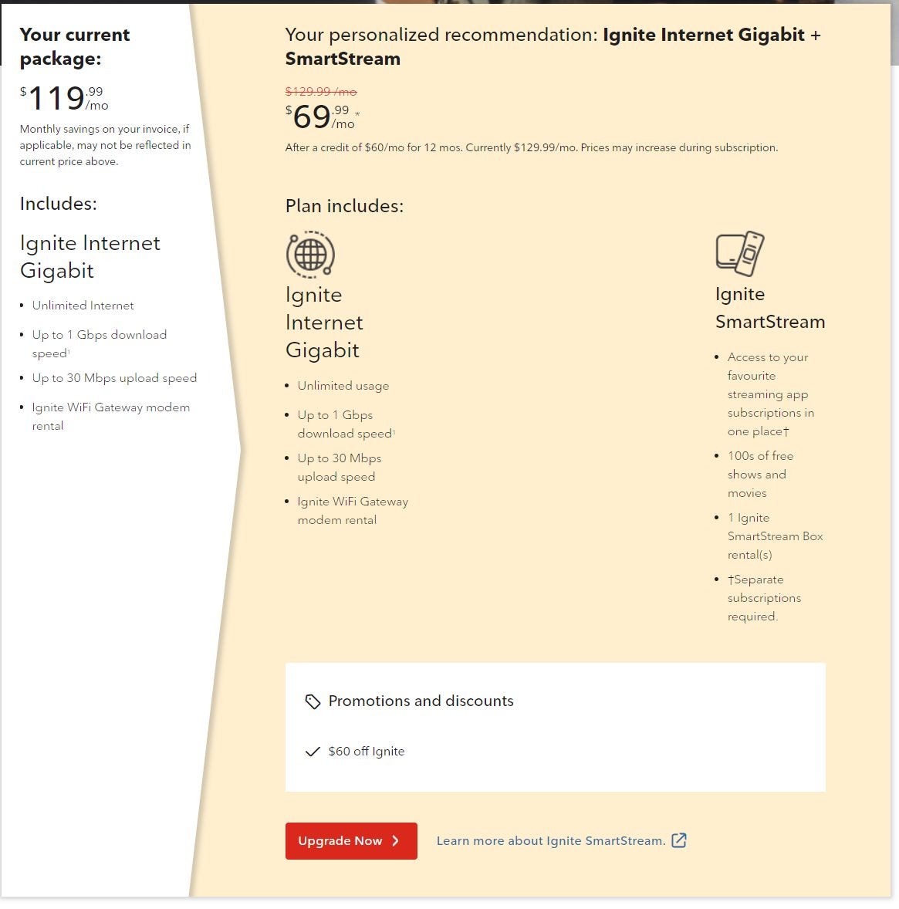
Task: Open the Your current package panel
Action: pos(75,46)
